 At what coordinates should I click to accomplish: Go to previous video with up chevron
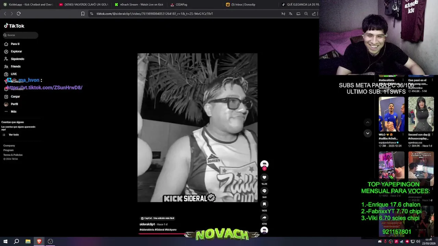[x=368, y=122]
